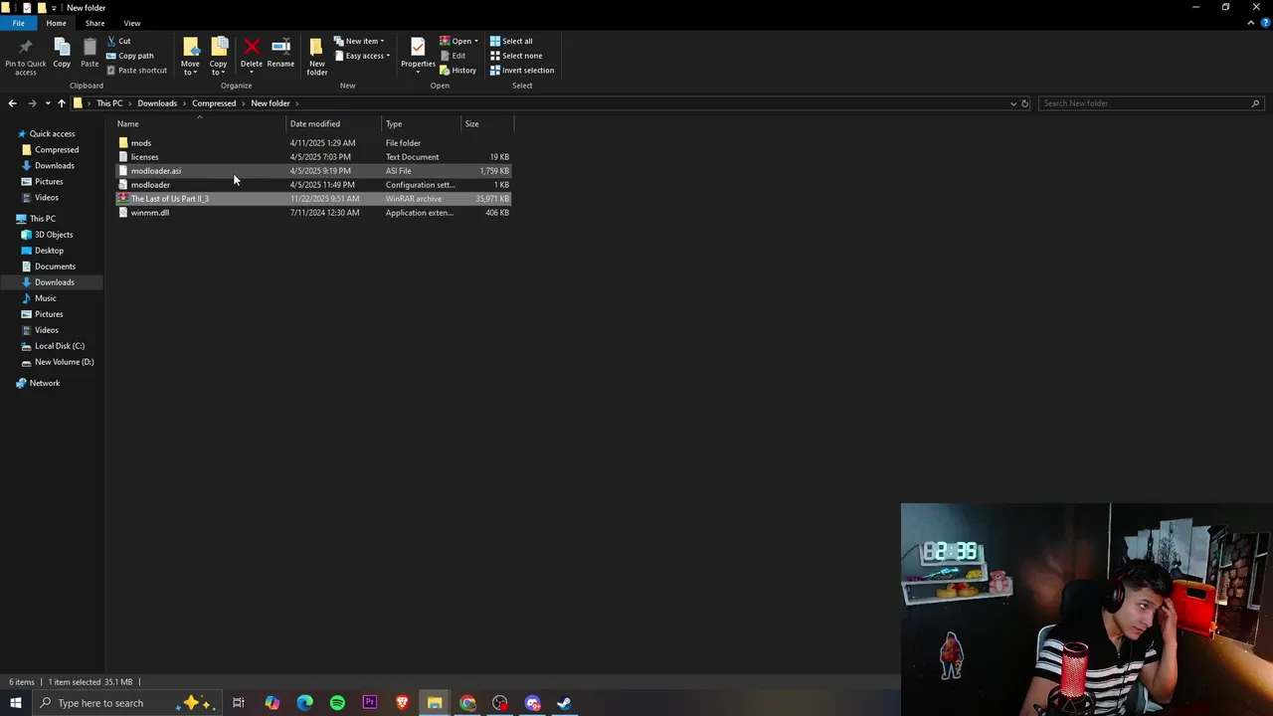Screen dimensions: 1273x716
Task: Select the mods folder
Action: tap(313, 143)
